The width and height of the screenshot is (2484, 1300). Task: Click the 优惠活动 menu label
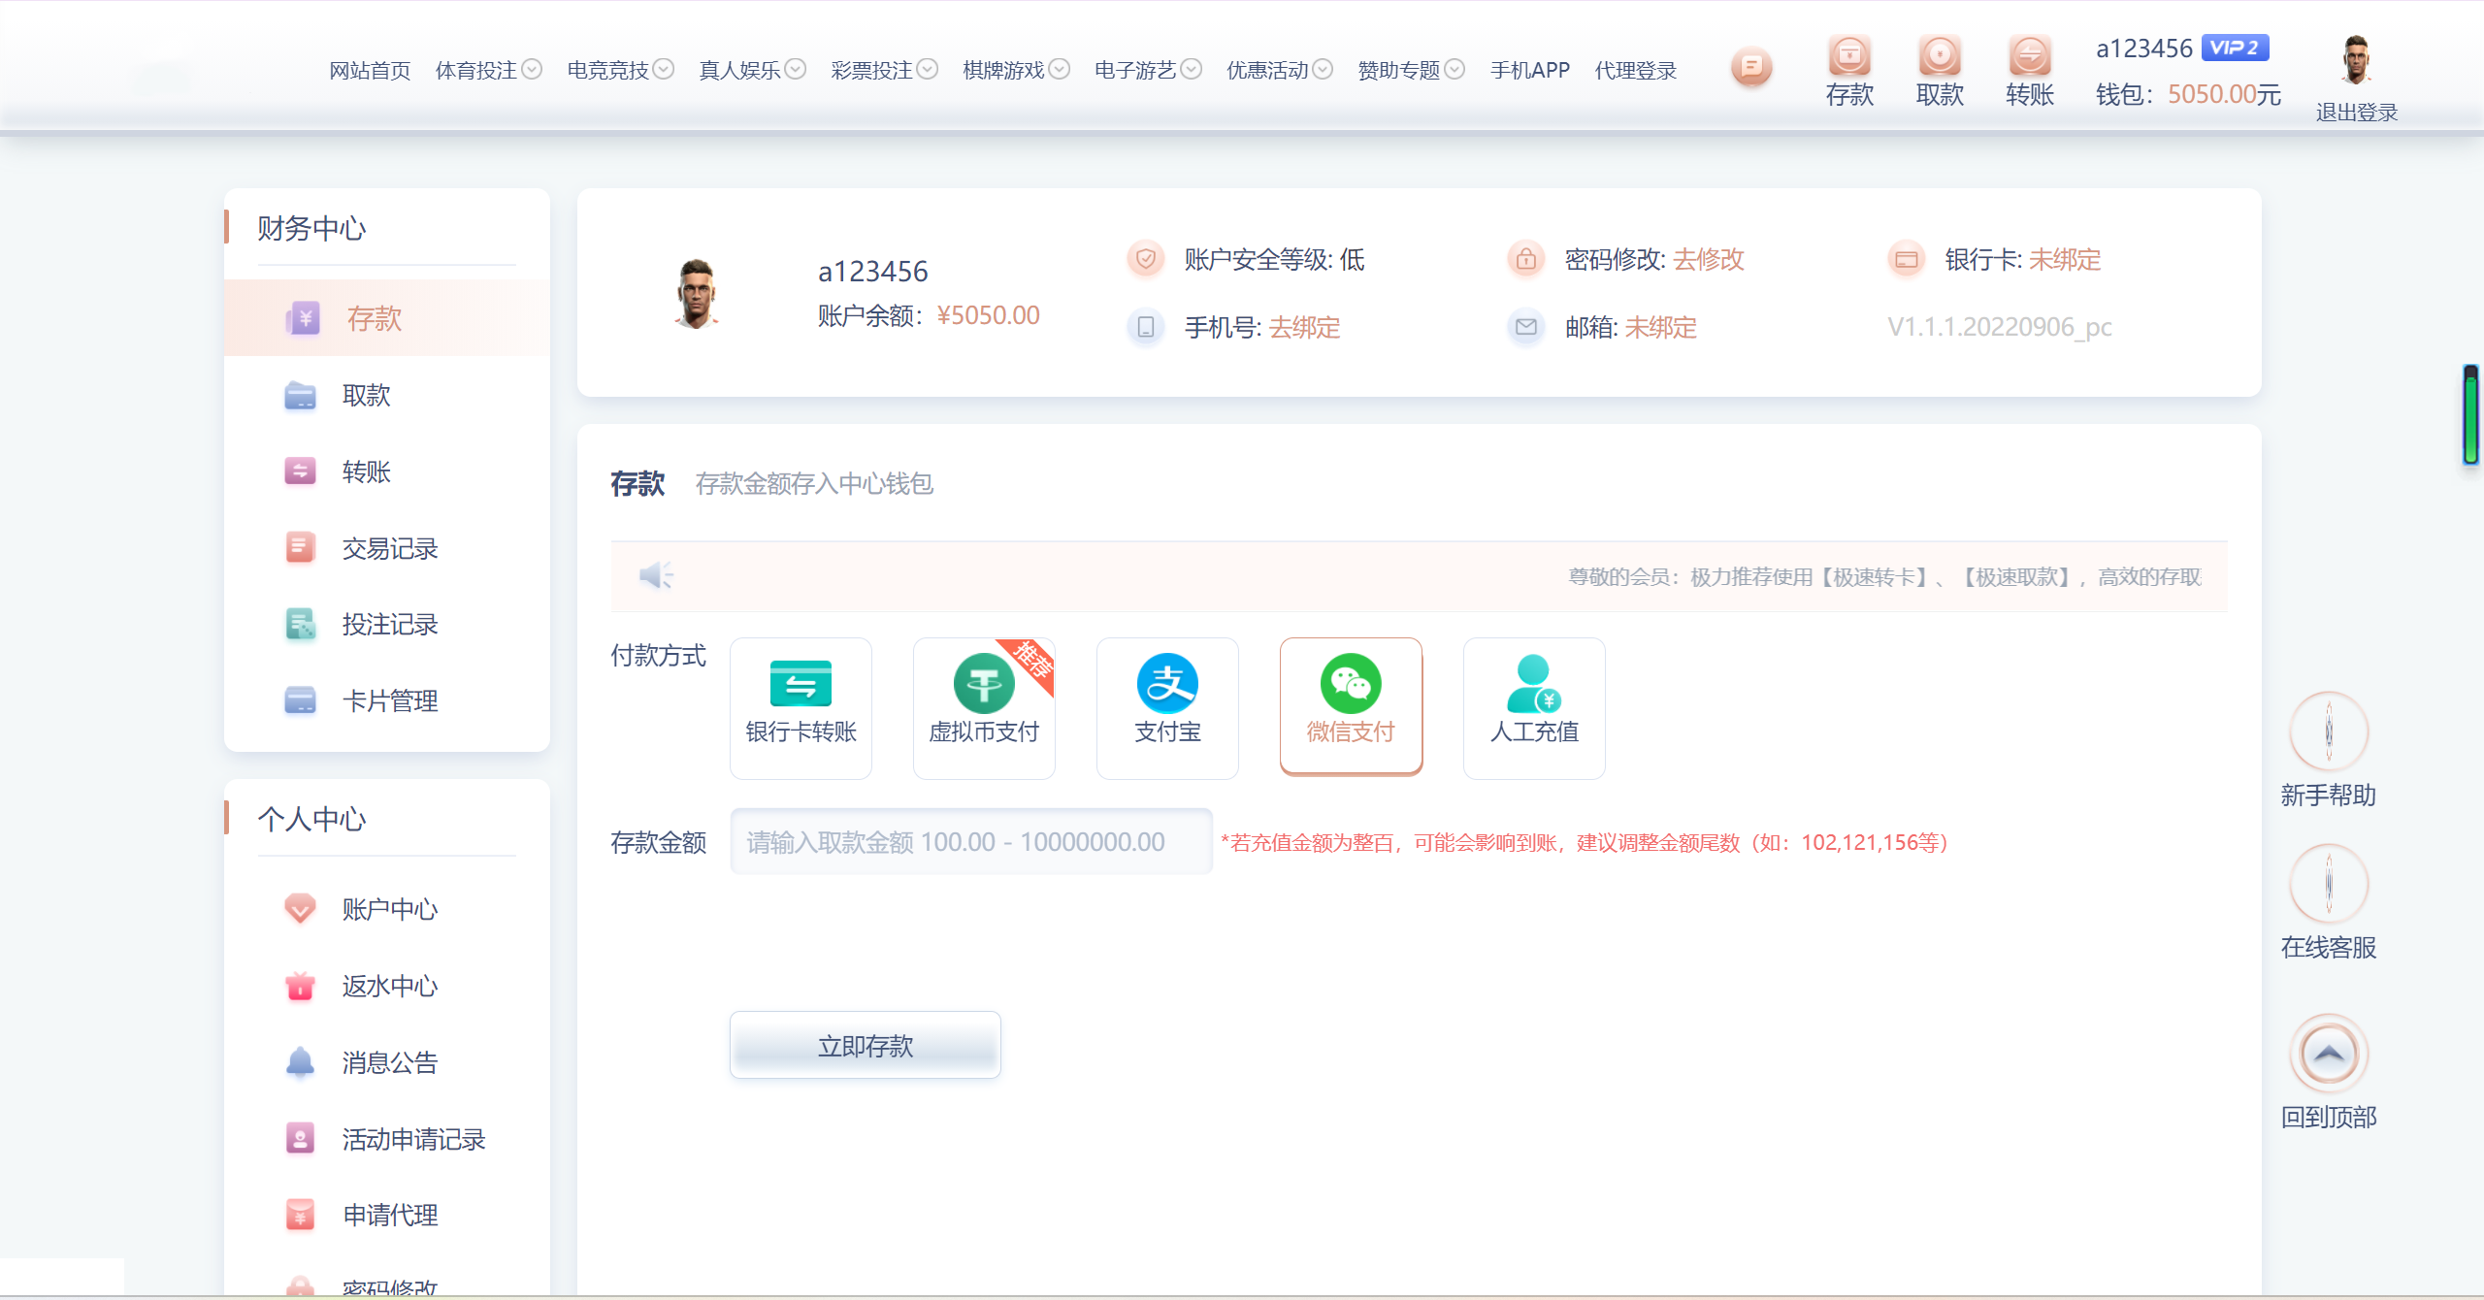pos(1267,71)
